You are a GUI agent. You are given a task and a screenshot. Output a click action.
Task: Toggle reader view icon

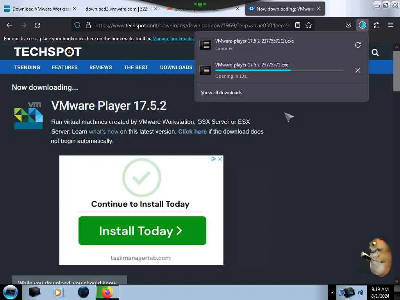click(297, 25)
